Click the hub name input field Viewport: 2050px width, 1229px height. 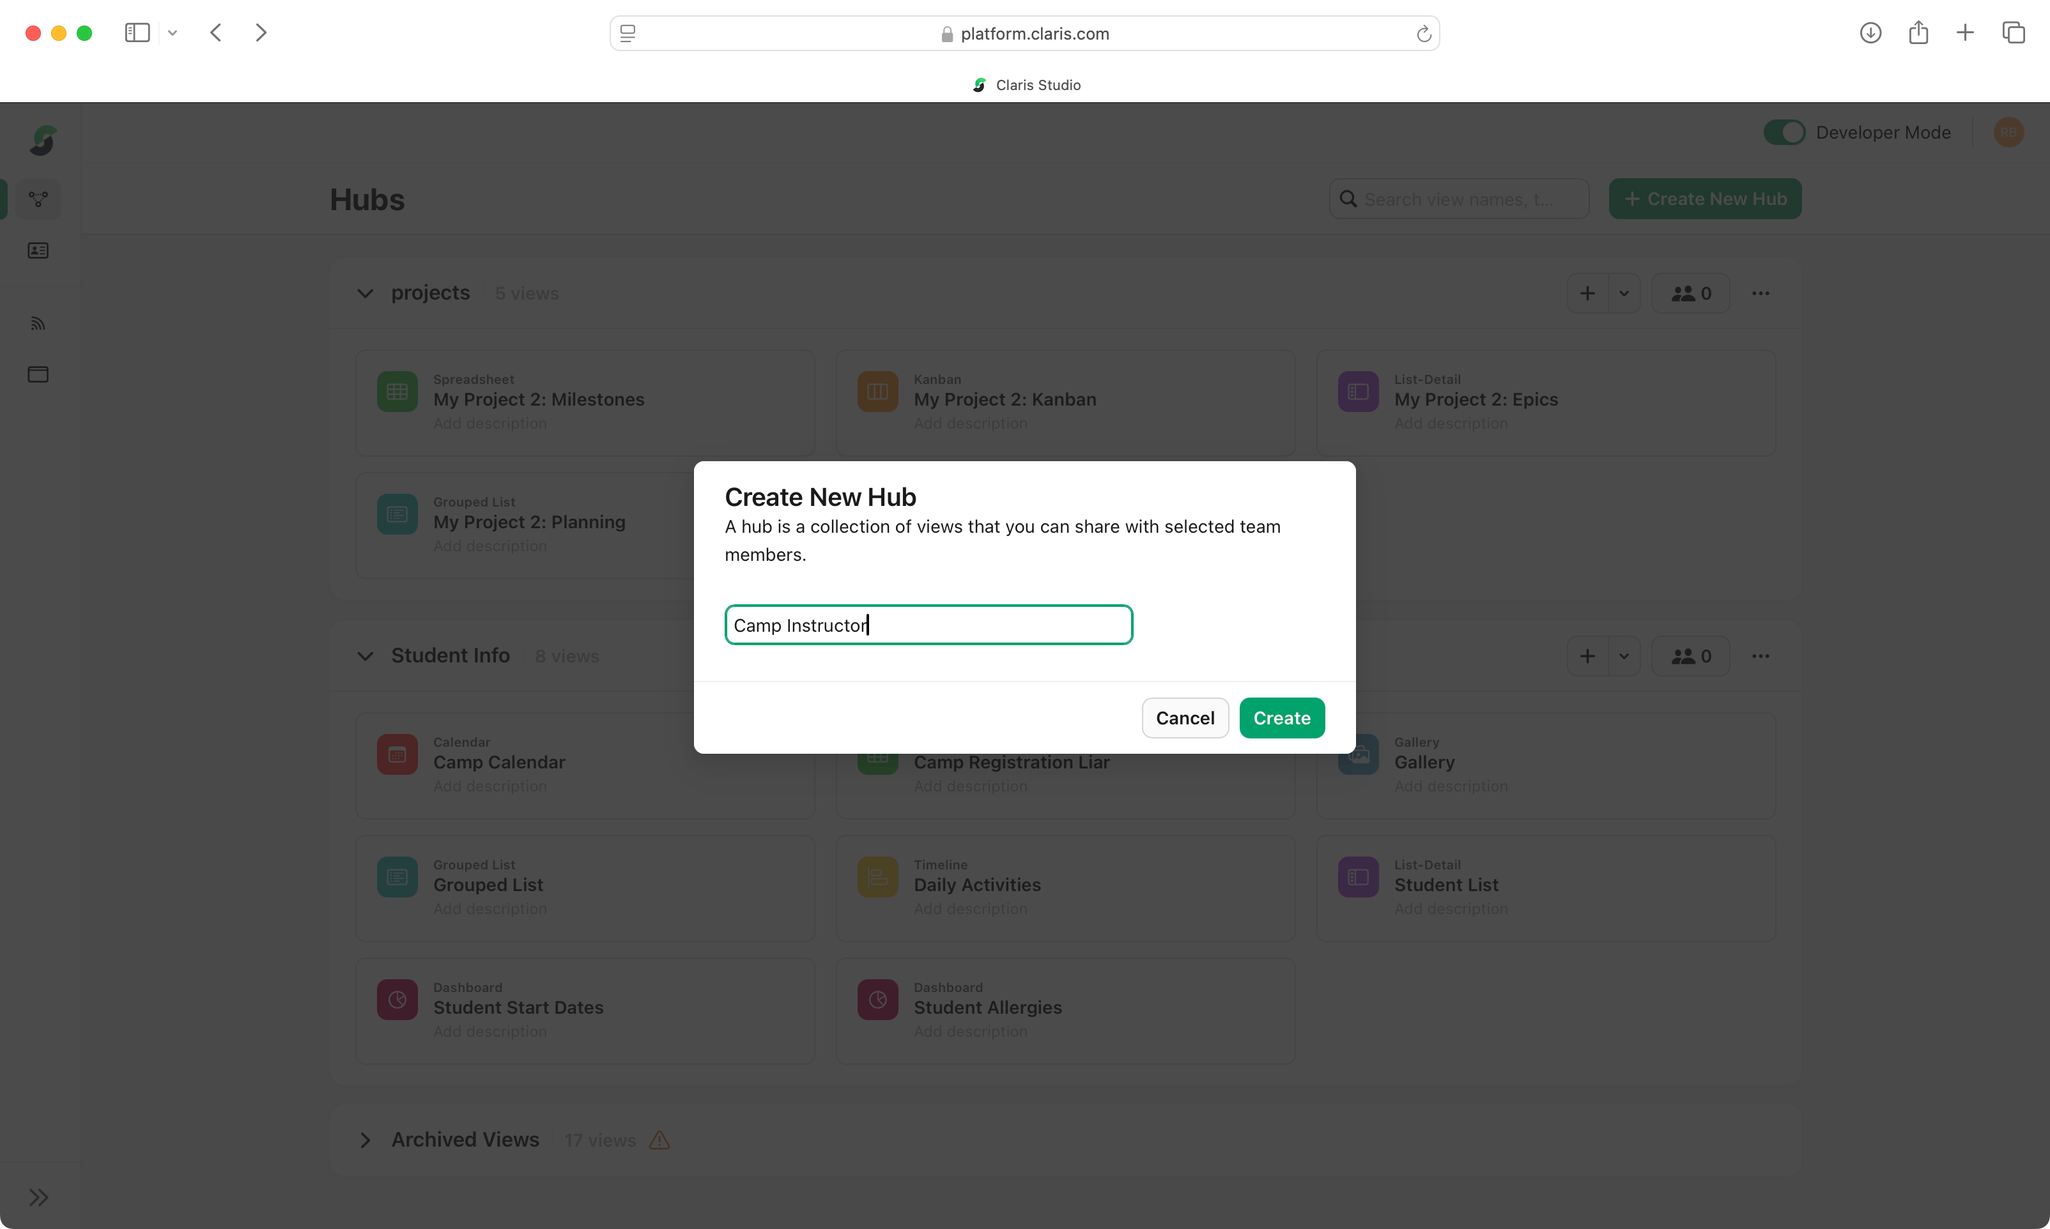tap(928, 625)
